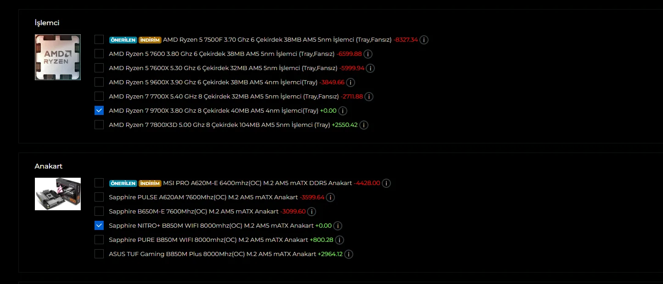The height and width of the screenshot is (284, 663).
Task: Check the AMD Ryzen 5 7500F checkbox
Action: (x=99, y=39)
